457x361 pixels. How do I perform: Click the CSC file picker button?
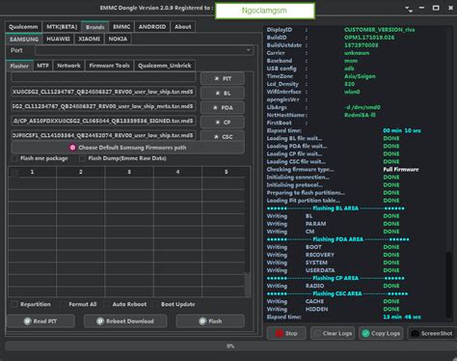(x=223, y=136)
